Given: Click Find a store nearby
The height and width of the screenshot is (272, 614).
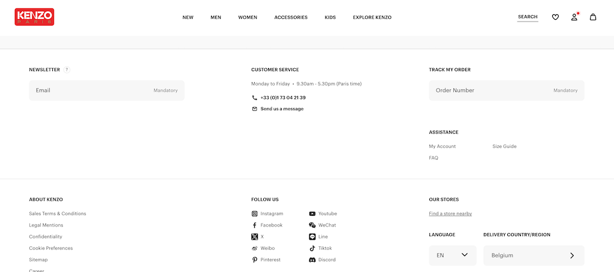Looking at the screenshot, I should 450,214.
